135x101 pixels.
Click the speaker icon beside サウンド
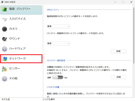(x=5, y=39)
